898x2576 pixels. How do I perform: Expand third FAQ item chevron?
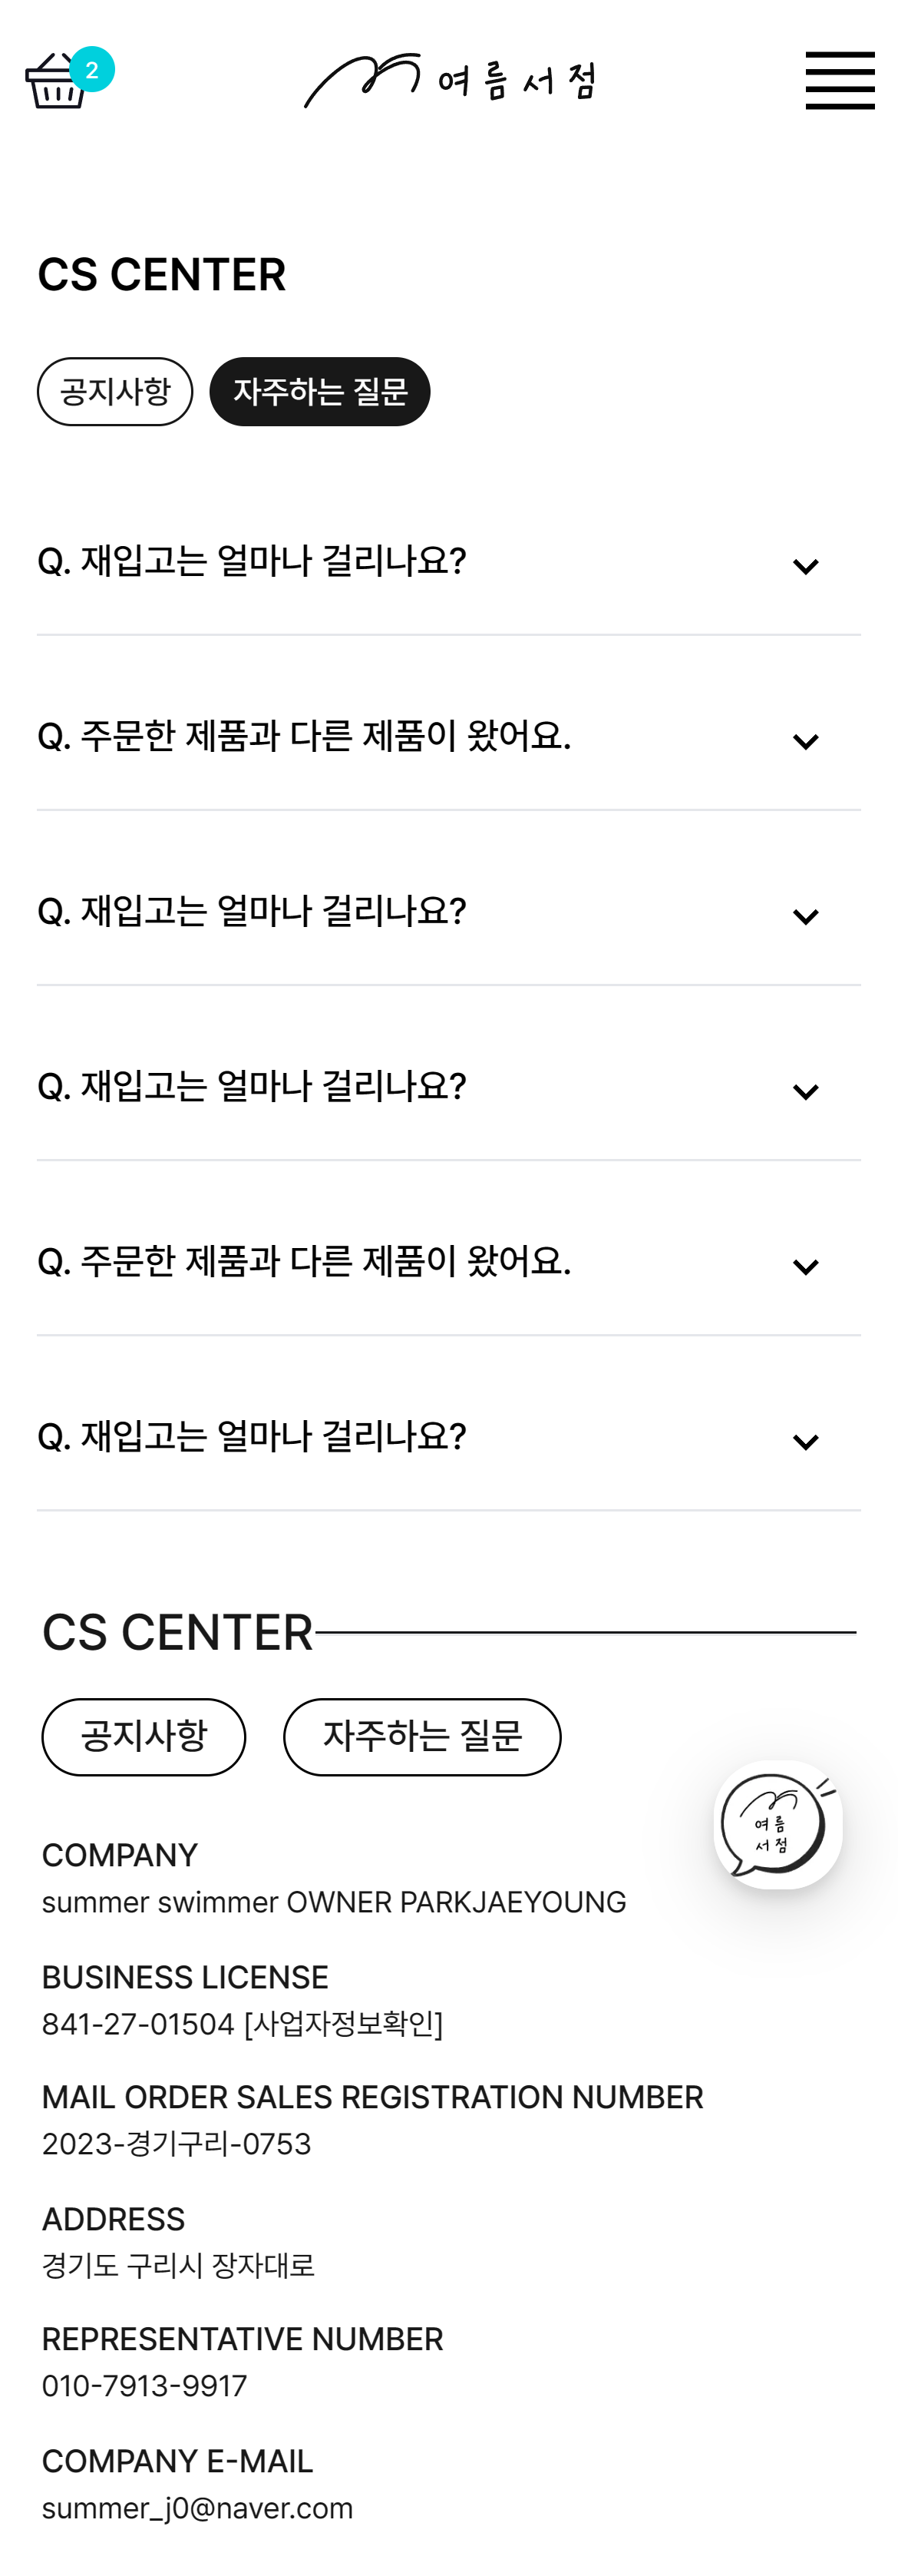coord(805,917)
